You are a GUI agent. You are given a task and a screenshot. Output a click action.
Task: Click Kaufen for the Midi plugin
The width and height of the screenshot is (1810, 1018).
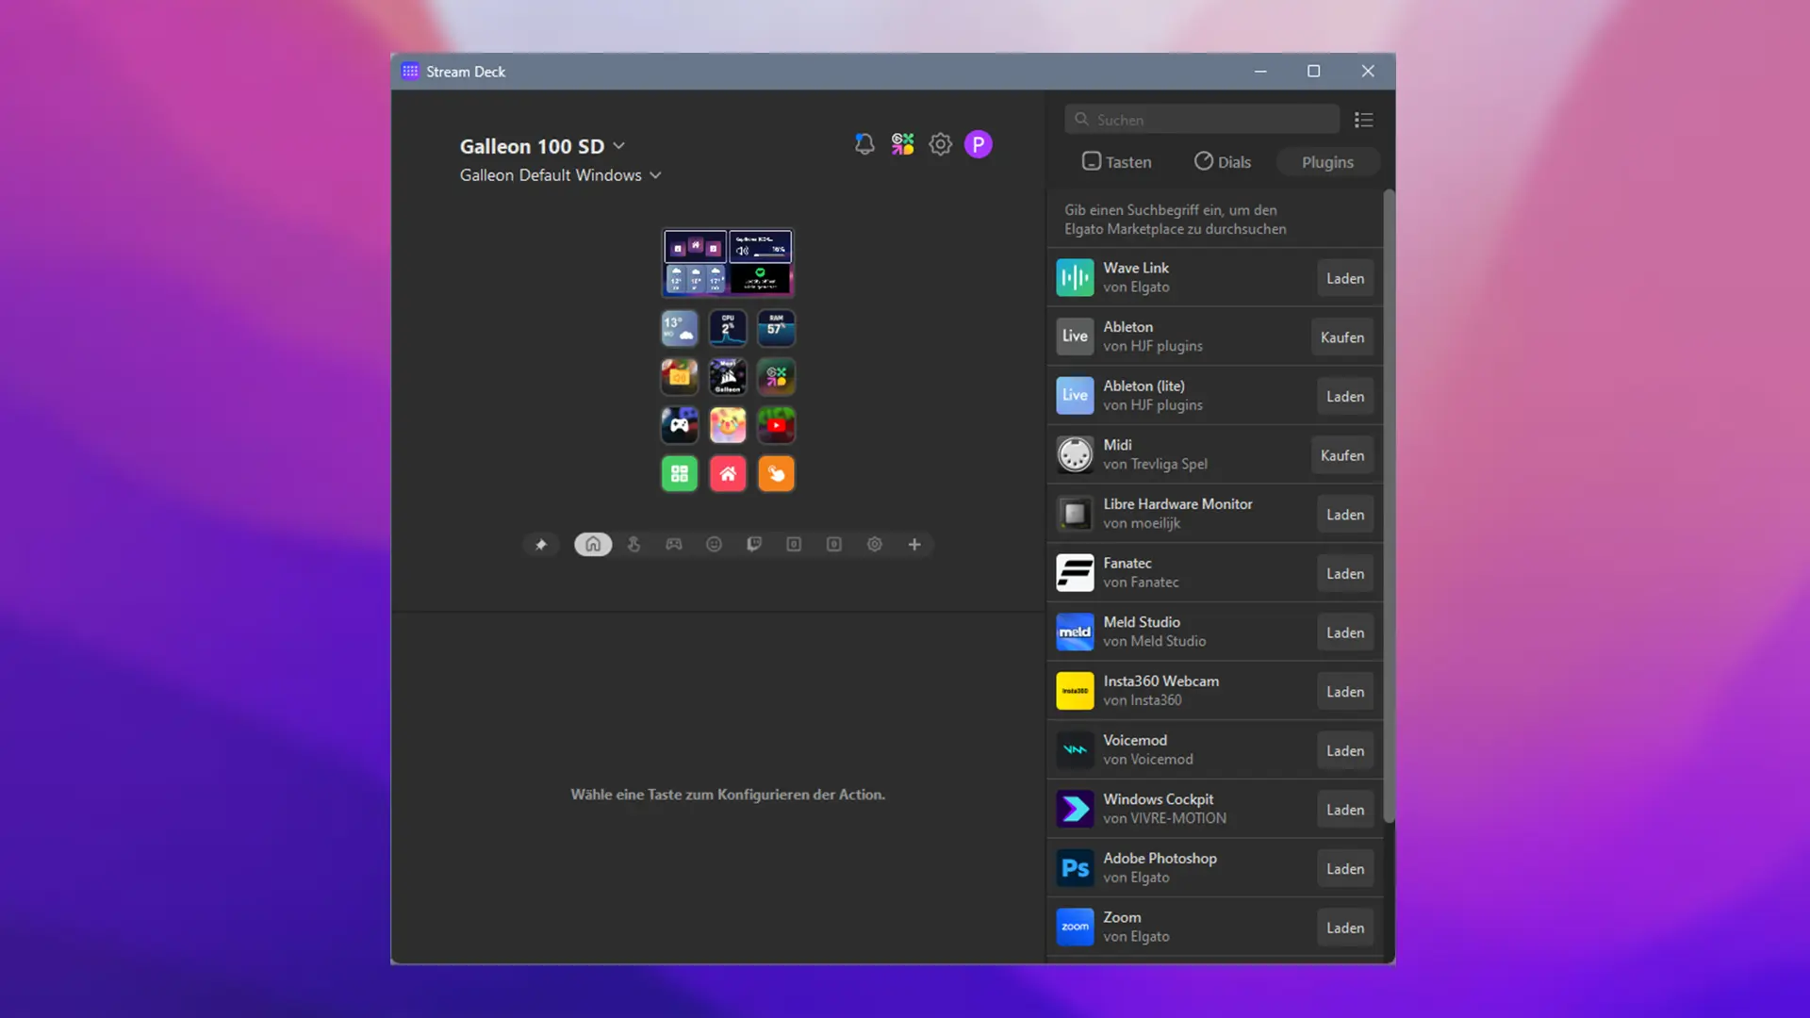(1341, 454)
